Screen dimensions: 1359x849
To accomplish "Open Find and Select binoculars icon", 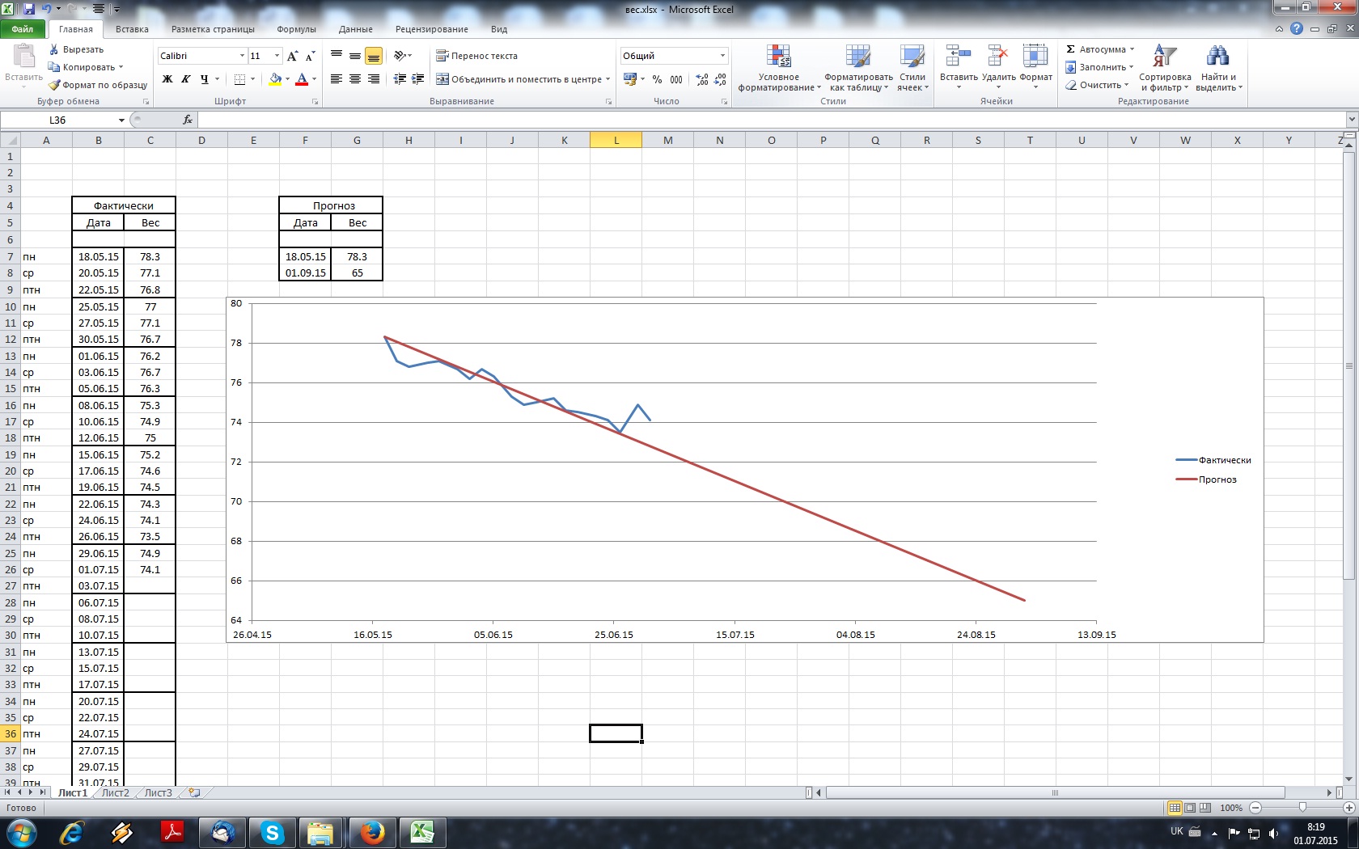I will [1216, 57].
